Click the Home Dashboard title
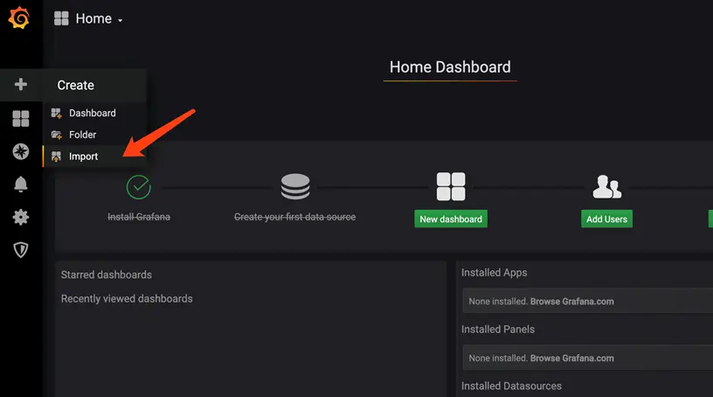Screen dimensions: 713x397 pos(450,67)
